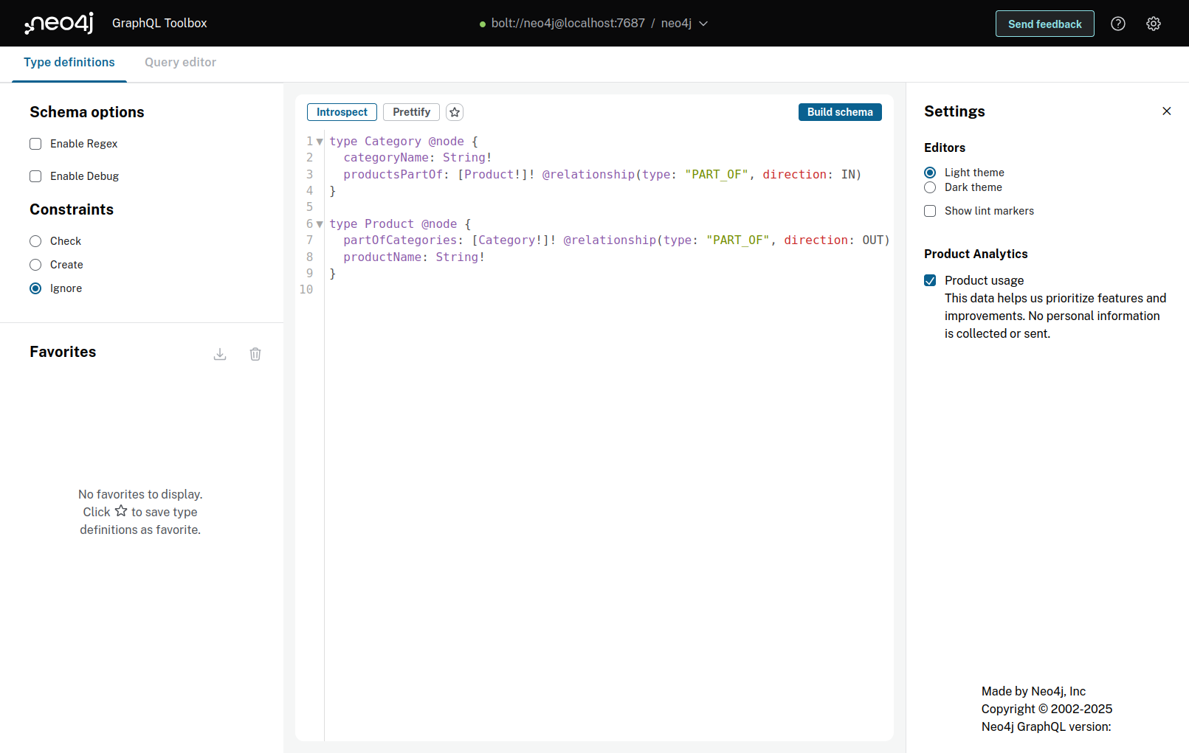Choose the Dark theme radio button
This screenshot has height=753, width=1189.
[x=930, y=187]
